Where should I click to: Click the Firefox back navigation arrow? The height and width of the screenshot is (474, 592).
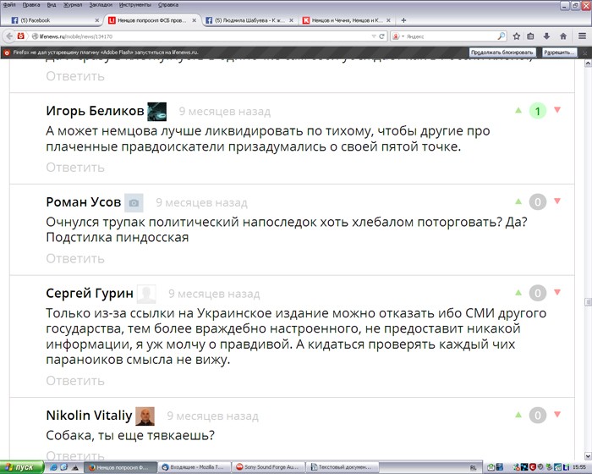pyautogui.click(x=10, y=36)
